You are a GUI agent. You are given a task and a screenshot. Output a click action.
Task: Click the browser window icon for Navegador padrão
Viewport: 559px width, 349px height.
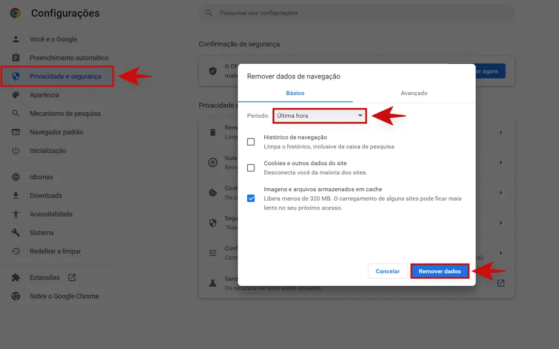pyautogui.click(x=16, y=132)
